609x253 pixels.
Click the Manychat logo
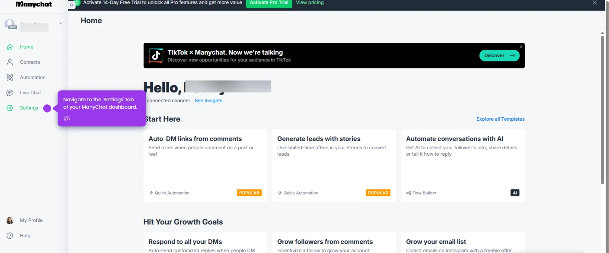(x=34, y=4)
